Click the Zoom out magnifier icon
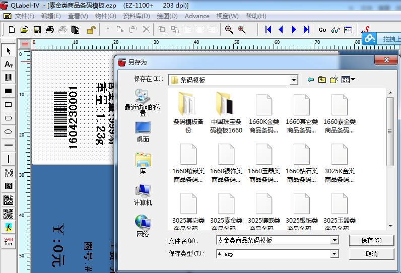The height and width of the screenshot is (273, 401). (x=229, y=30)
